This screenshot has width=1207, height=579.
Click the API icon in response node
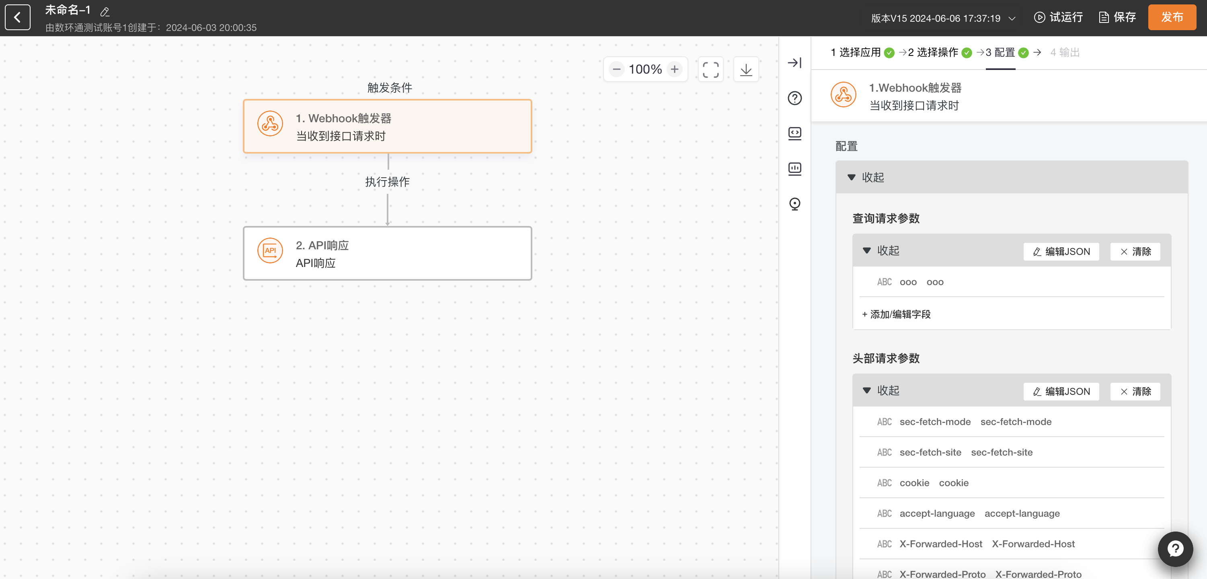270,250
